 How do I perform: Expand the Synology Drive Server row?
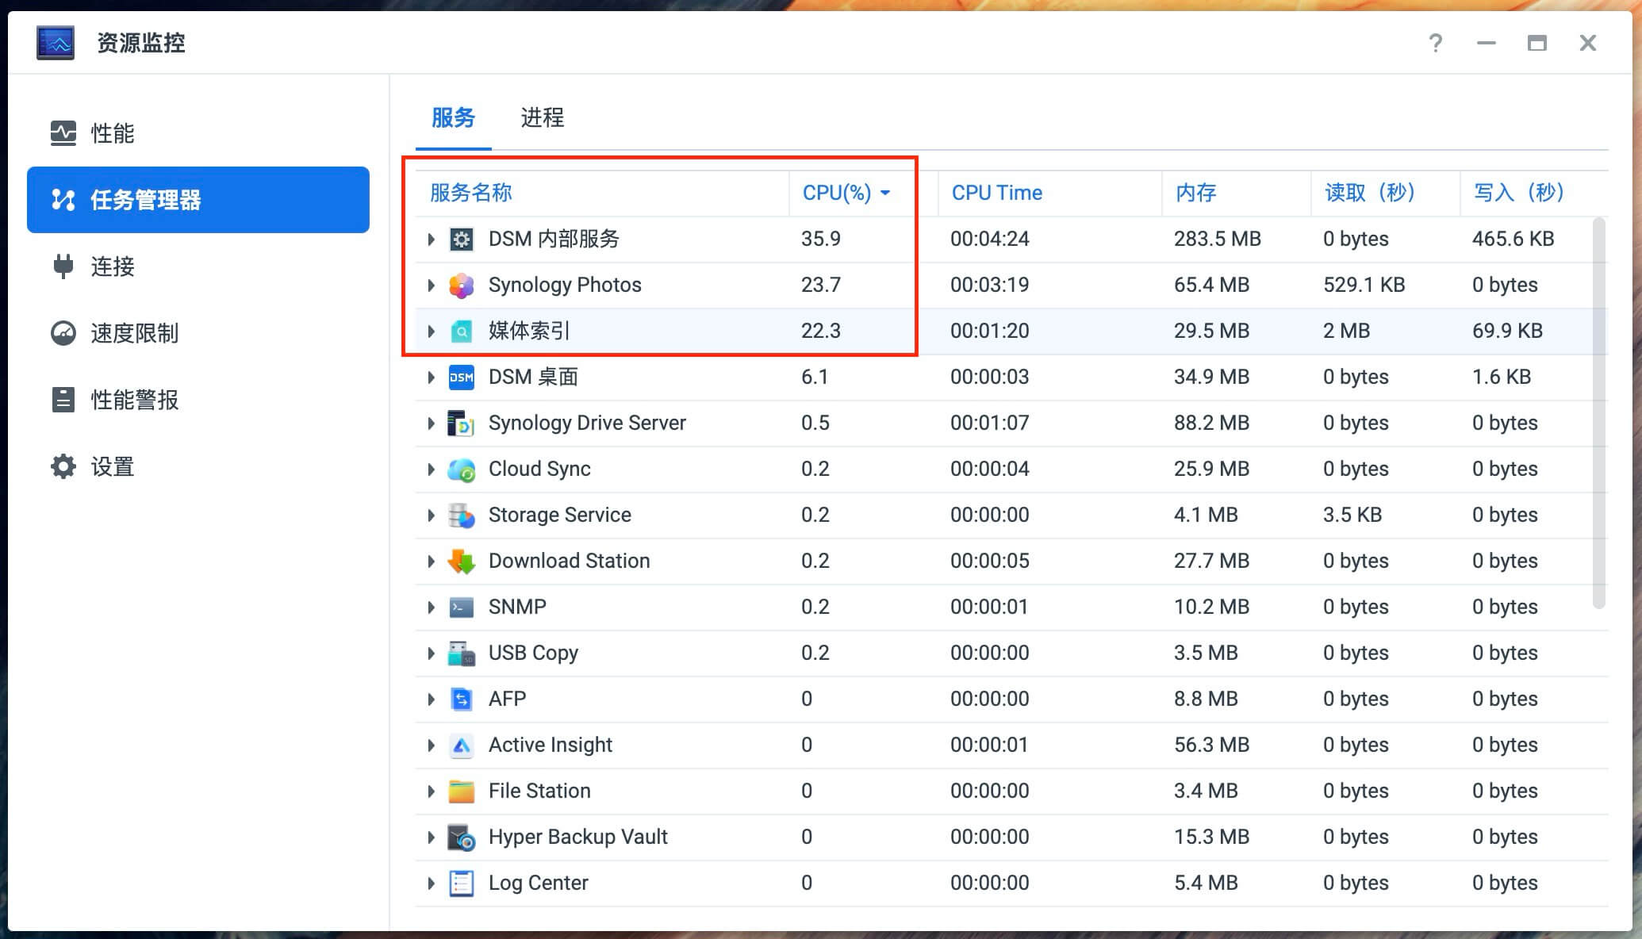coord(431,423)
